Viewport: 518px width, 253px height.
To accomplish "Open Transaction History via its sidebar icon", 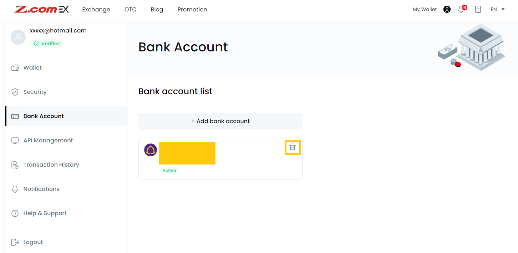I will (x=15, y=165).
